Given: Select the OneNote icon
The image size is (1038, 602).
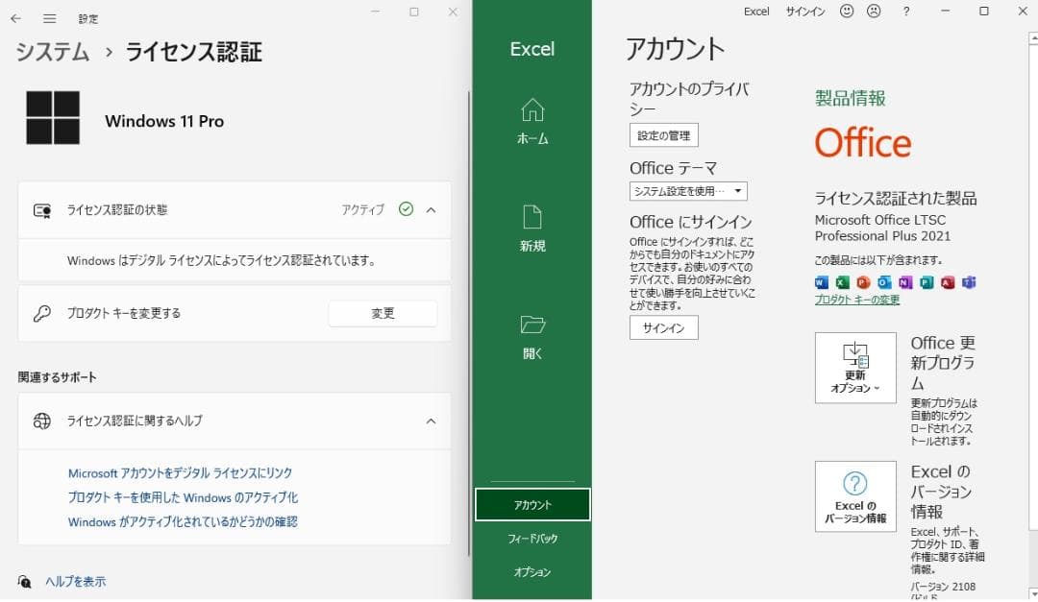Looking at the screenshot, I should pyautogui.click(x=906, y=282).
